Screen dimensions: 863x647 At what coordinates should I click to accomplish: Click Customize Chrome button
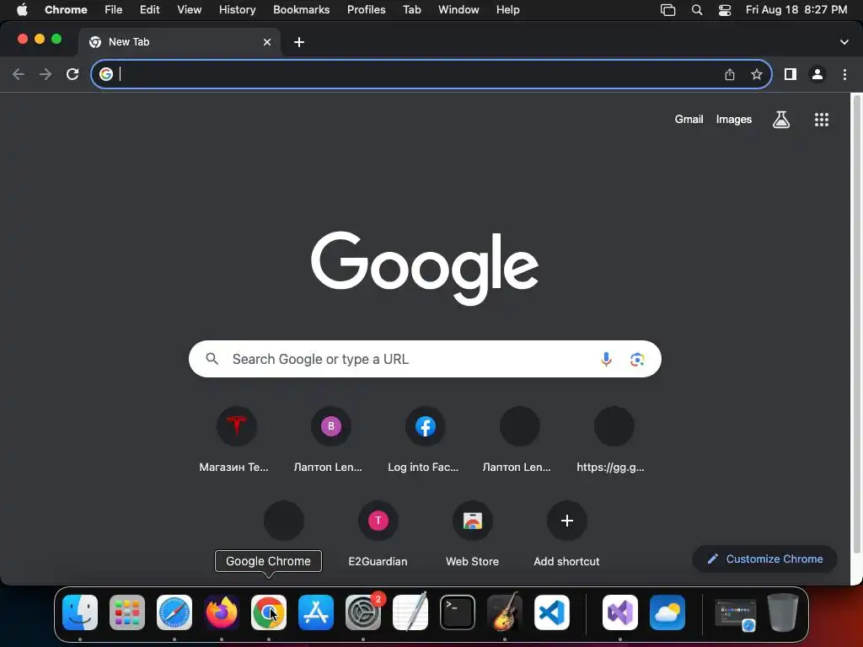pos(765,559)
